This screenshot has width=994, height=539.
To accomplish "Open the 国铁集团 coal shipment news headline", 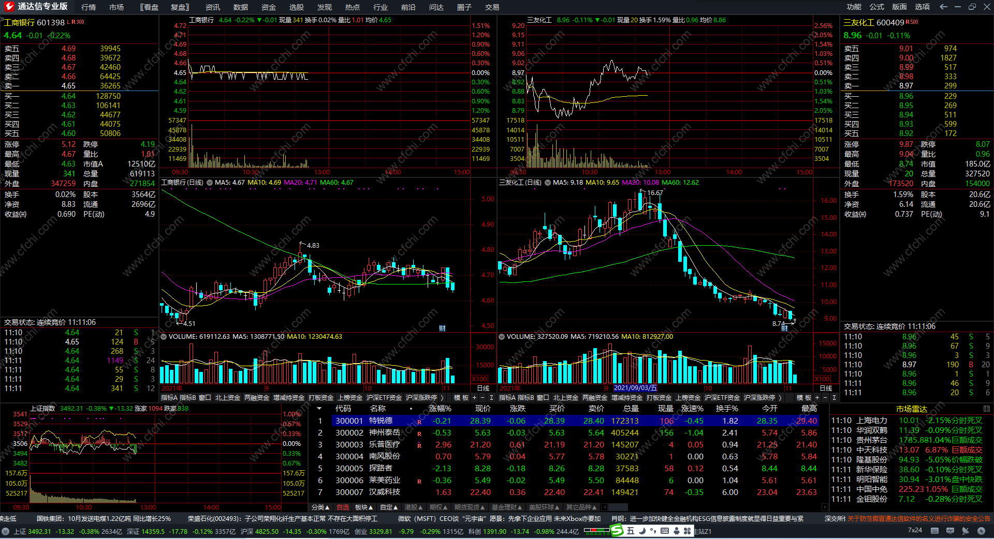I will pos(104,518).
